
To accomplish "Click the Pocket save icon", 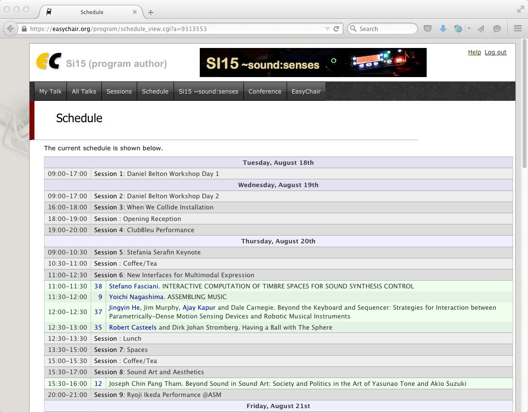I will click(428, 29).
